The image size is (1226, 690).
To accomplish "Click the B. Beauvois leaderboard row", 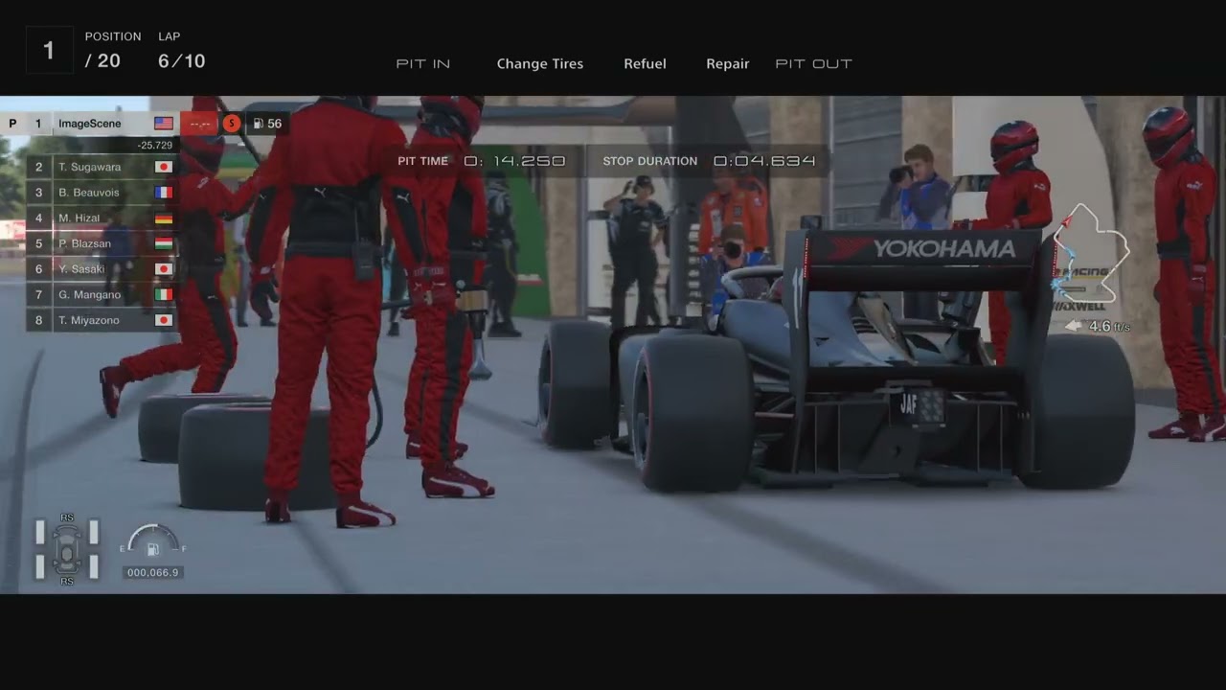I will [x=102, y=193].
